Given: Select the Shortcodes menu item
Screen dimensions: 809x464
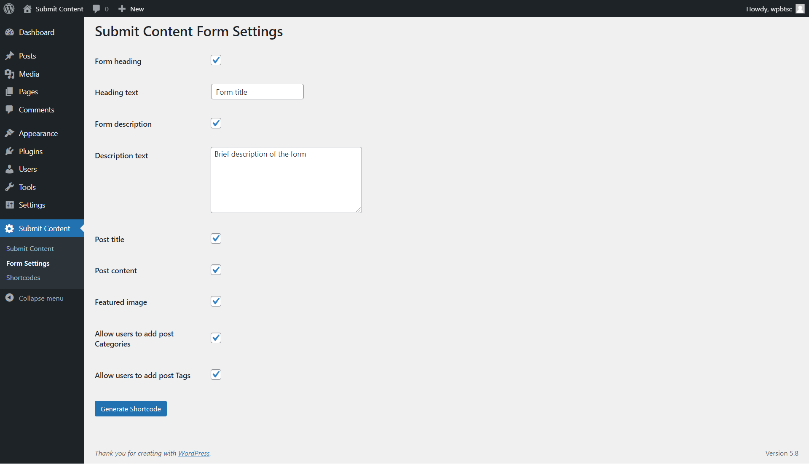Looking at the screenshot, I should (x=23, y=277).
